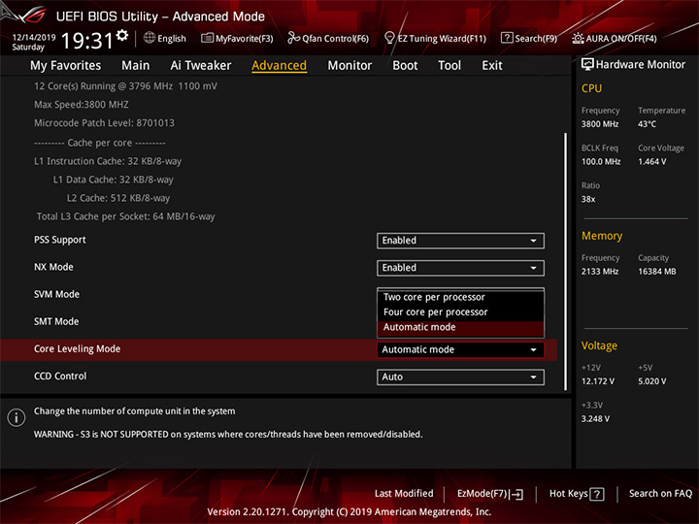
Task: Click the globe language icon
Action: (150, 38)
